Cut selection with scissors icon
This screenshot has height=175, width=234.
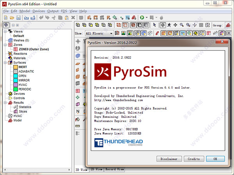point(54,18)
